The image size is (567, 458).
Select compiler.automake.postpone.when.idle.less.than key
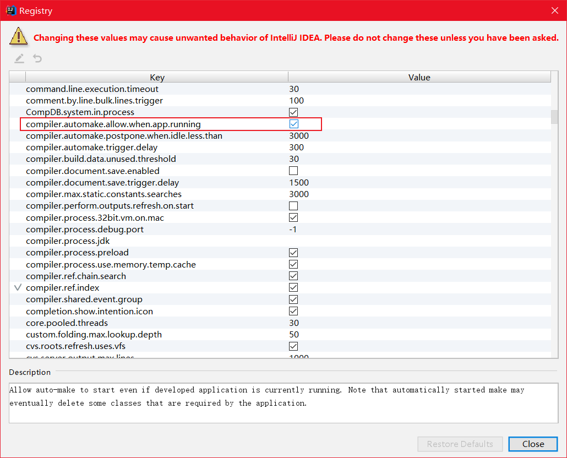point(124,135)
